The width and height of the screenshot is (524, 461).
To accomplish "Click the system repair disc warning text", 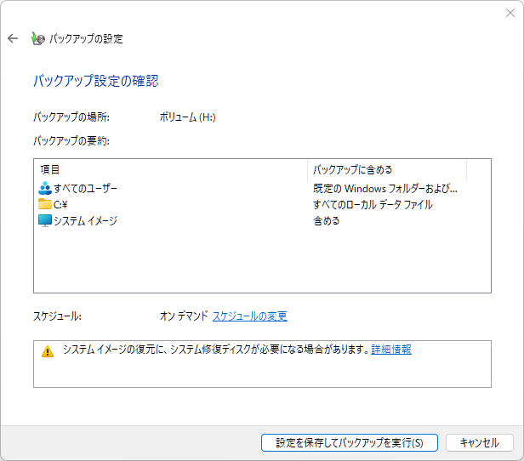I will click(216, 350).
